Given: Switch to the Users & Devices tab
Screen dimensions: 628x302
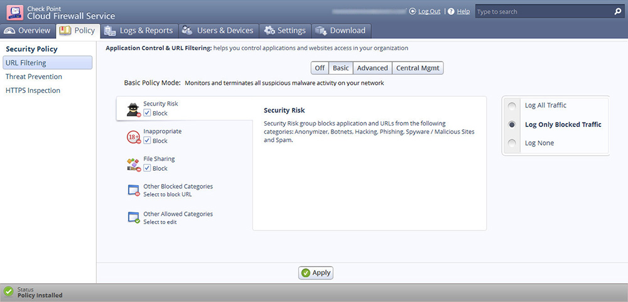Looking at the screenshot, I should pos(218,30).
